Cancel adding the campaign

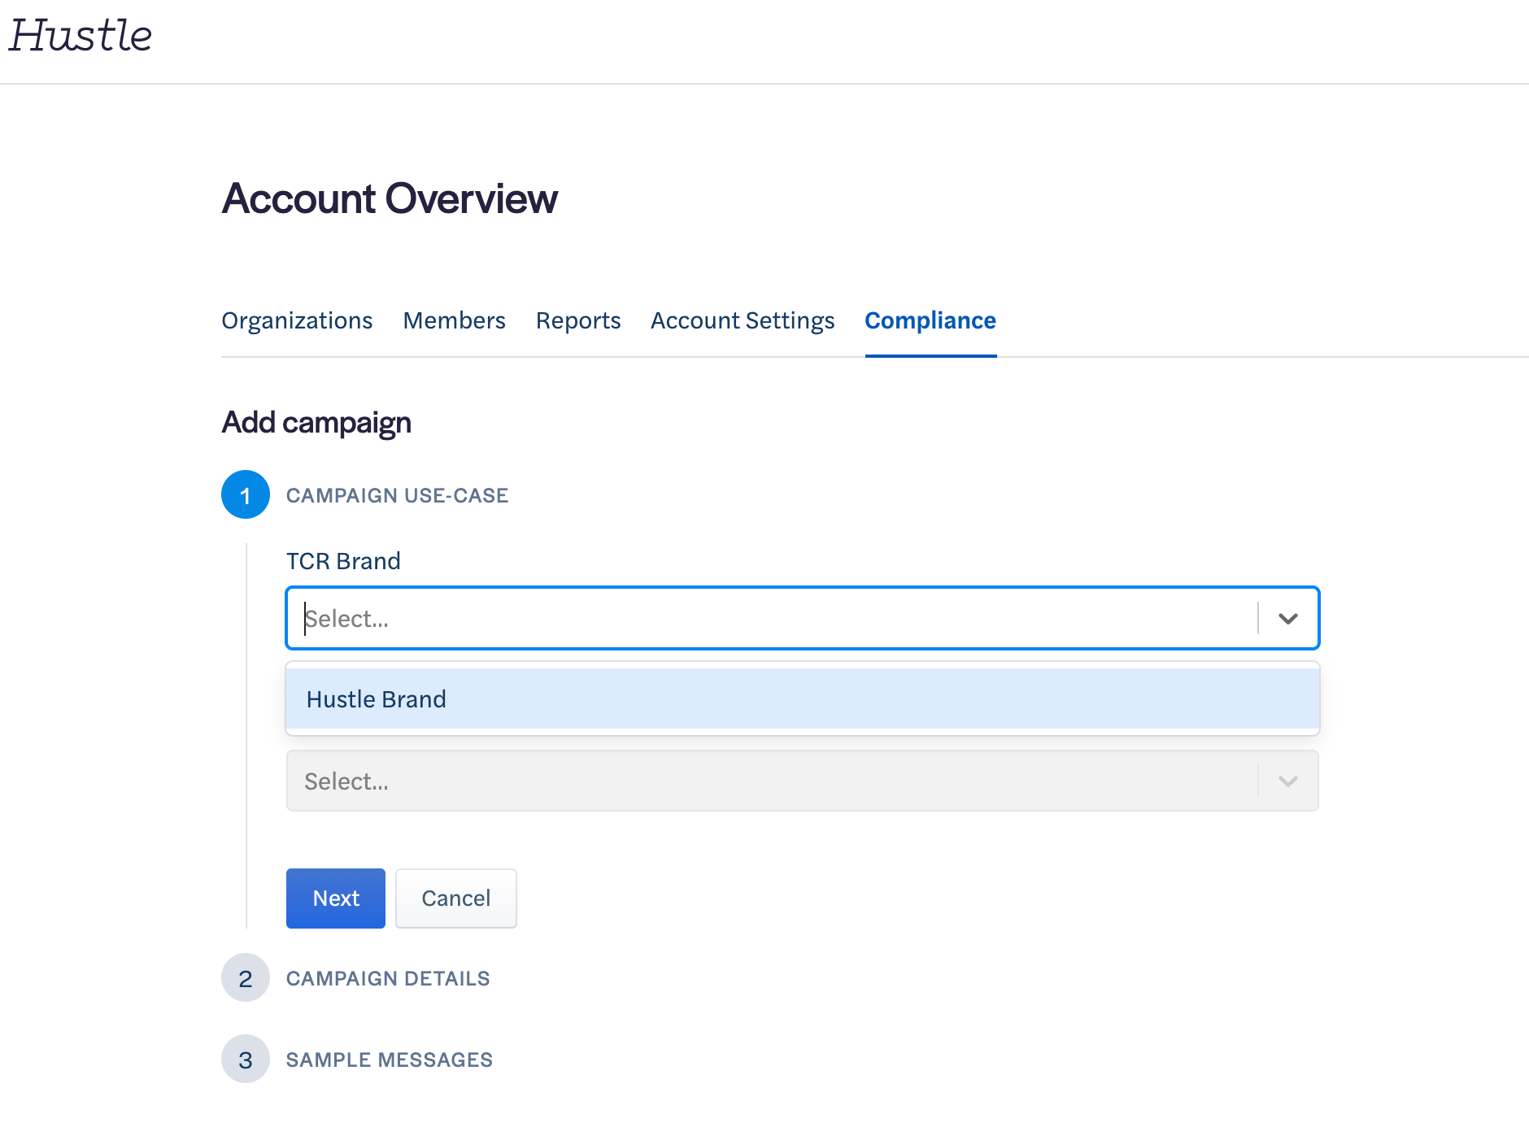click(x=455, y=899)
